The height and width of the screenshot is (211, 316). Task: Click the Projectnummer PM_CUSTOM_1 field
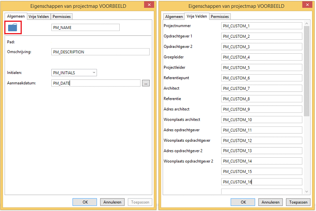click(x=262, y=26)
